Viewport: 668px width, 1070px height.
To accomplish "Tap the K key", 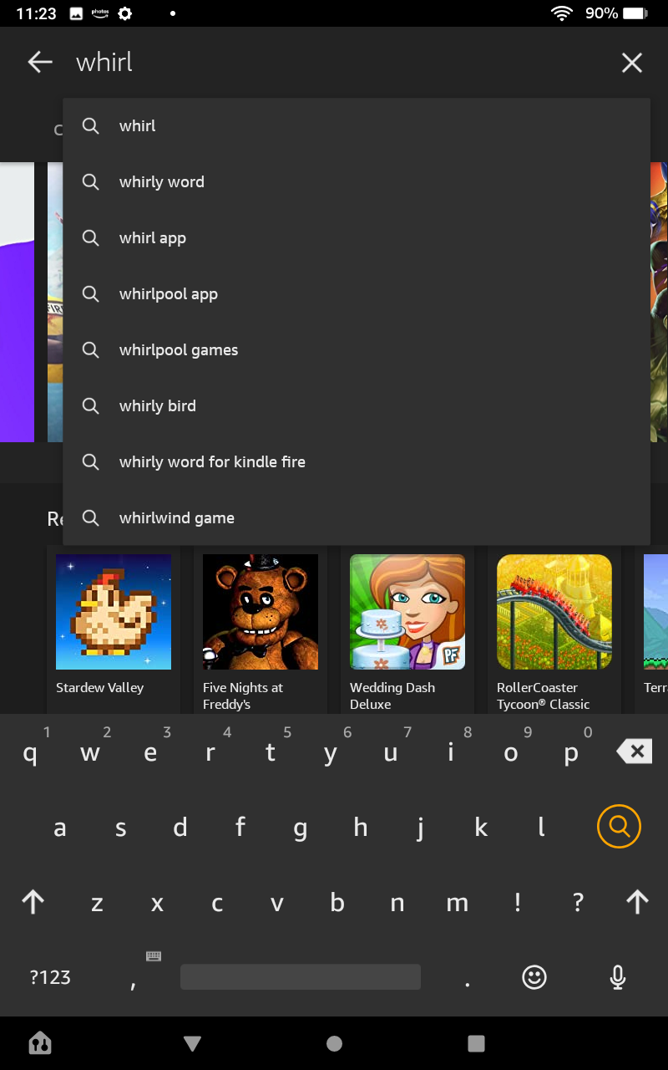I will pos(481,828).
